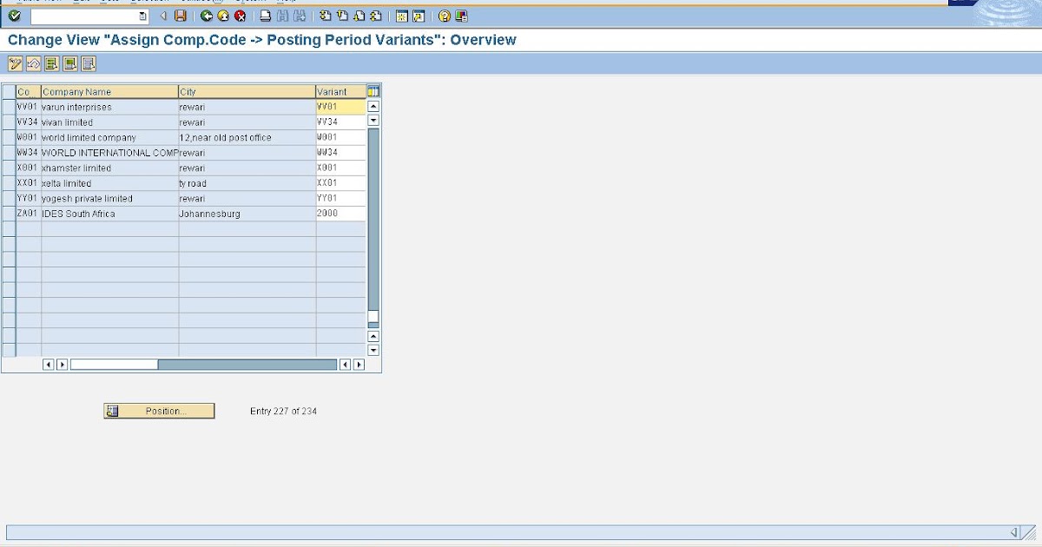Screen dimensions: 1042x547
Task: Toggle Display/Change mode with the pencil icon
Action: pos(15,63)
